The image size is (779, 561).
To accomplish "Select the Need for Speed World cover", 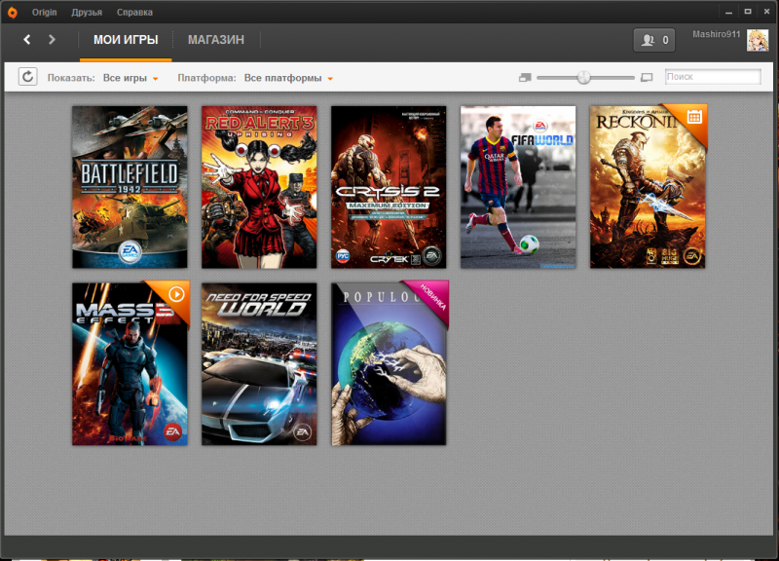I will click(x=259, y=364).
